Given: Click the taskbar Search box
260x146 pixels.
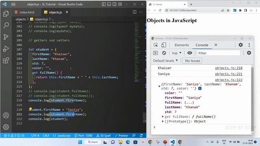Looking at the screenshot, I should 93,142.
